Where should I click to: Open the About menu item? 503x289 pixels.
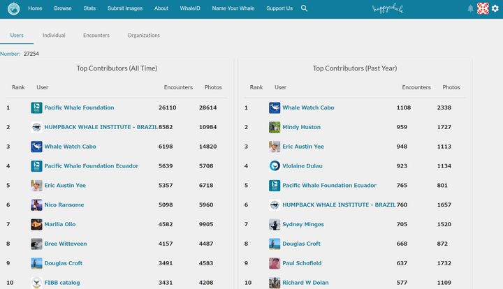point(161,8)
